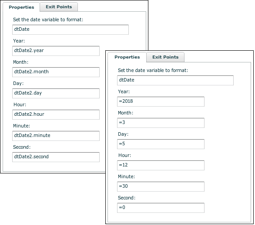This screenshot has height=225, width=255.
Task: Click the Year field containing =2018
Action: [161, 101]
